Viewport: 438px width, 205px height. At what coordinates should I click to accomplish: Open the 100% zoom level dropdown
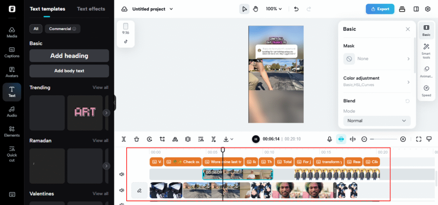point(274,9)
